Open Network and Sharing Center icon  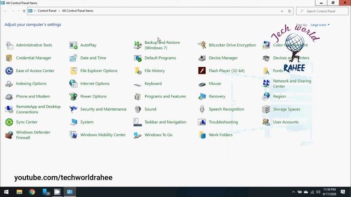click(x=266, y=84)
